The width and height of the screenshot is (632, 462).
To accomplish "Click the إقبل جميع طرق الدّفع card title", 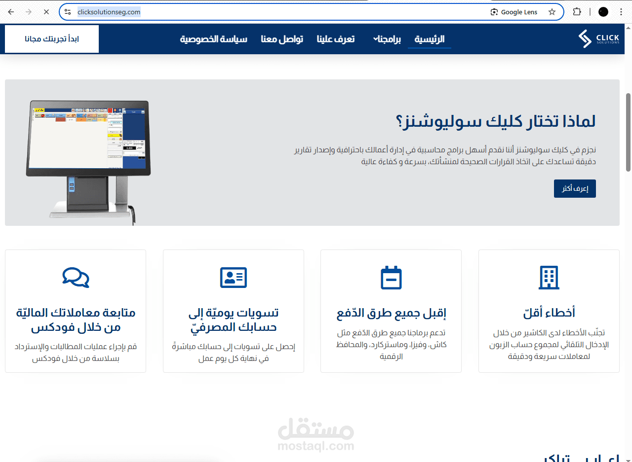I will (391, 313).
